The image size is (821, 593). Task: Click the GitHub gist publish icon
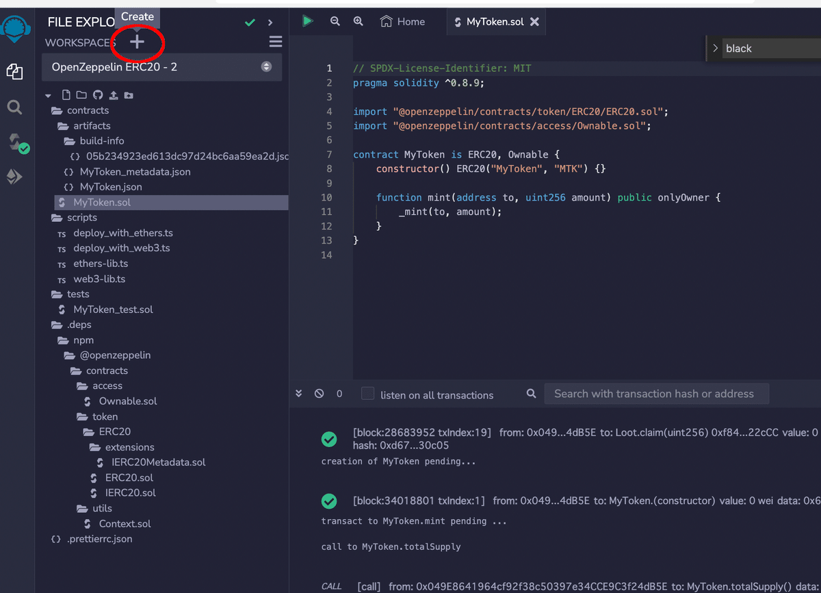97,95
